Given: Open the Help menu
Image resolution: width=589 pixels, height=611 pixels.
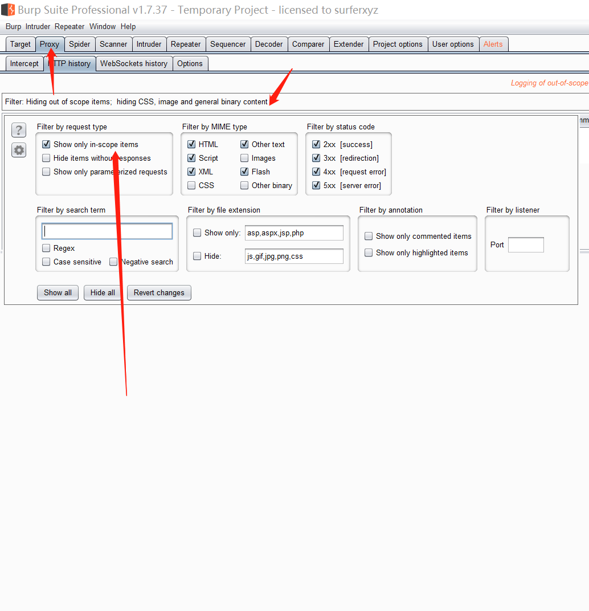Looking at the screenshot, I should click(x=128, y=26).
